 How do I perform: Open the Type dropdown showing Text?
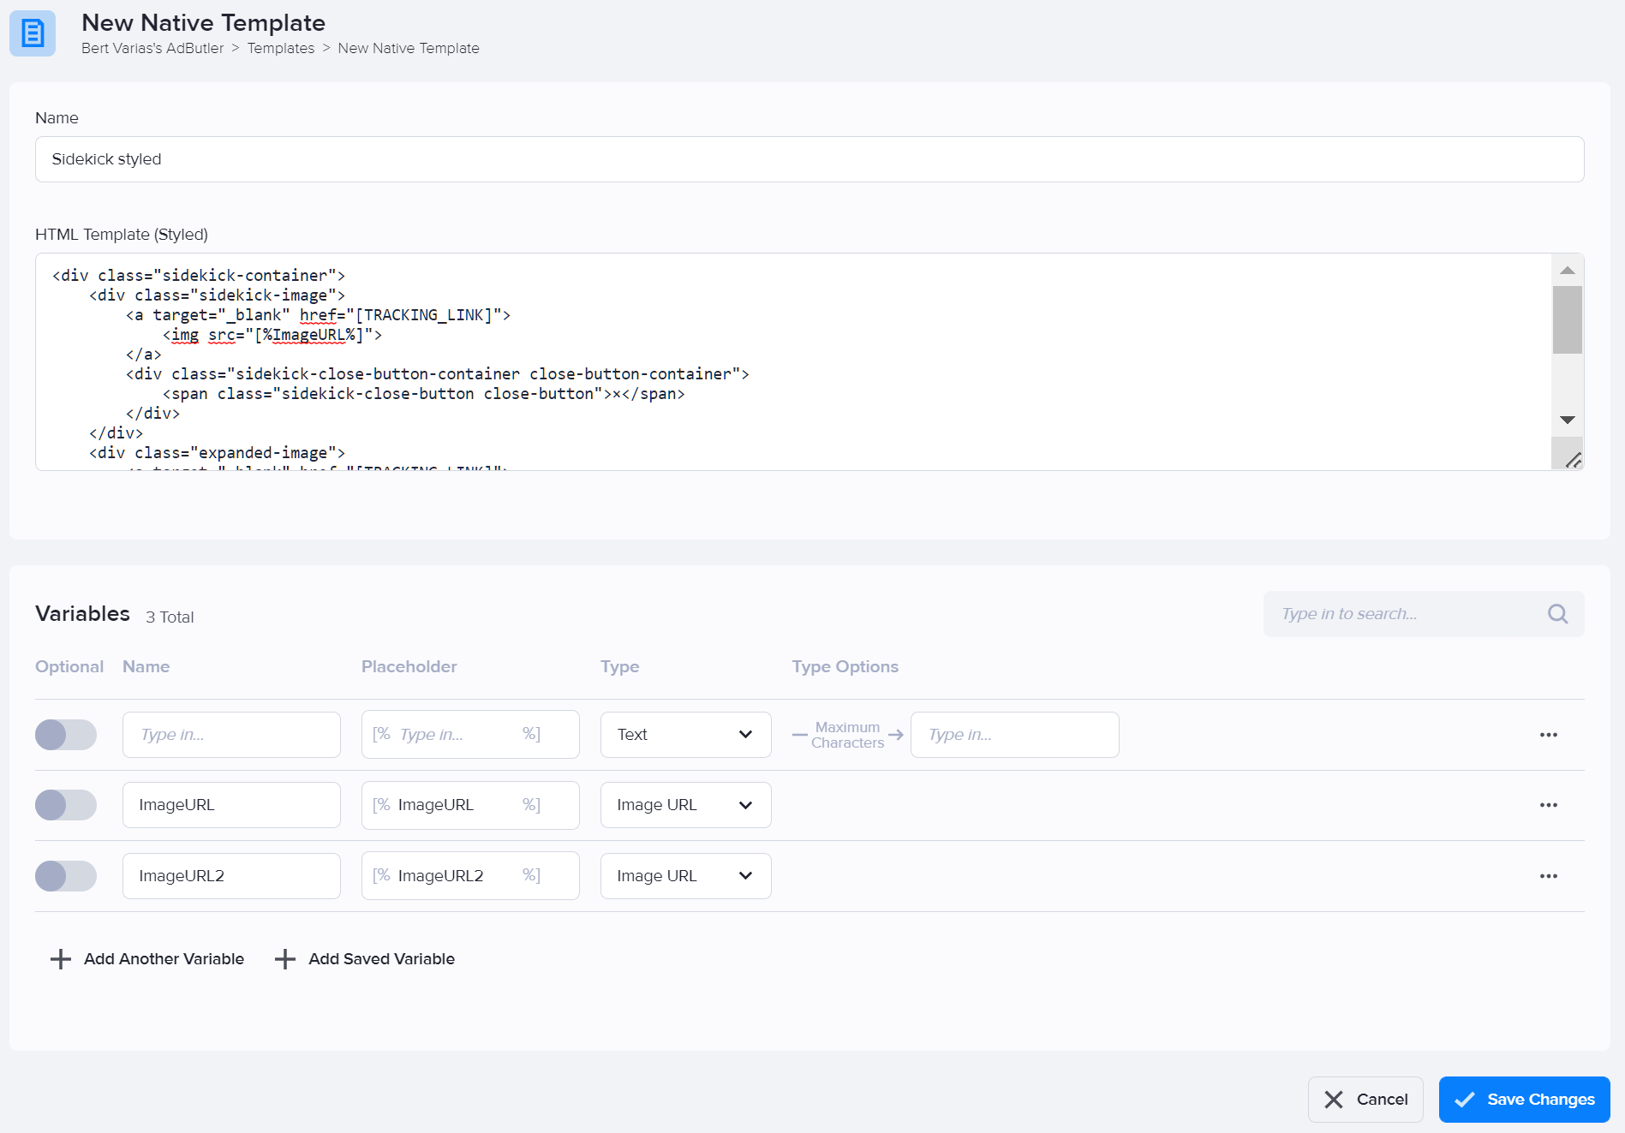pos(684,734)
